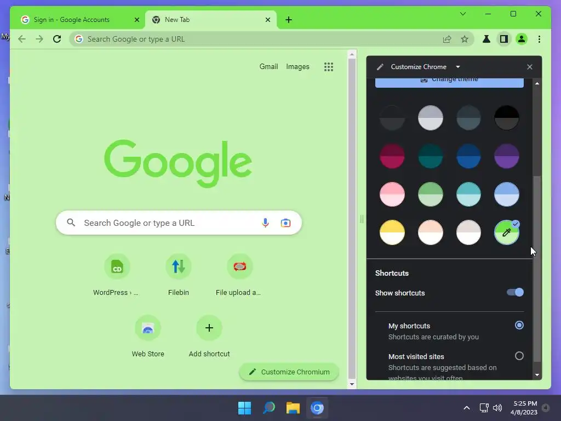The height and width of the screenshot is (421, 561).
Task: Reload the current page
Action: (x=57, y=39)
